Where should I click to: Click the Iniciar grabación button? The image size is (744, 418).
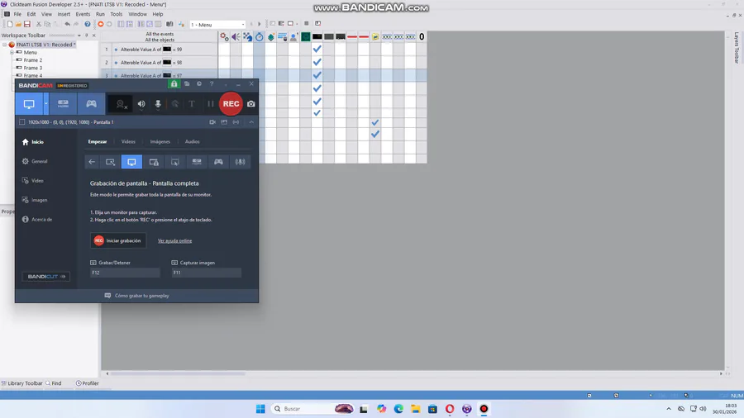click(118, 240)
